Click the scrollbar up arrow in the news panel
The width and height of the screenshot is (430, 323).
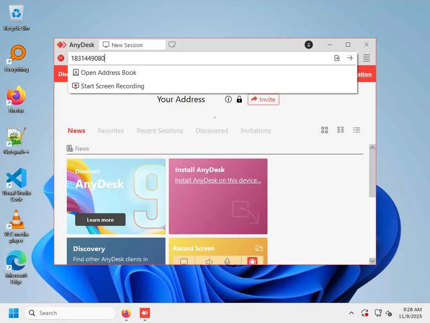coord(372,148)
